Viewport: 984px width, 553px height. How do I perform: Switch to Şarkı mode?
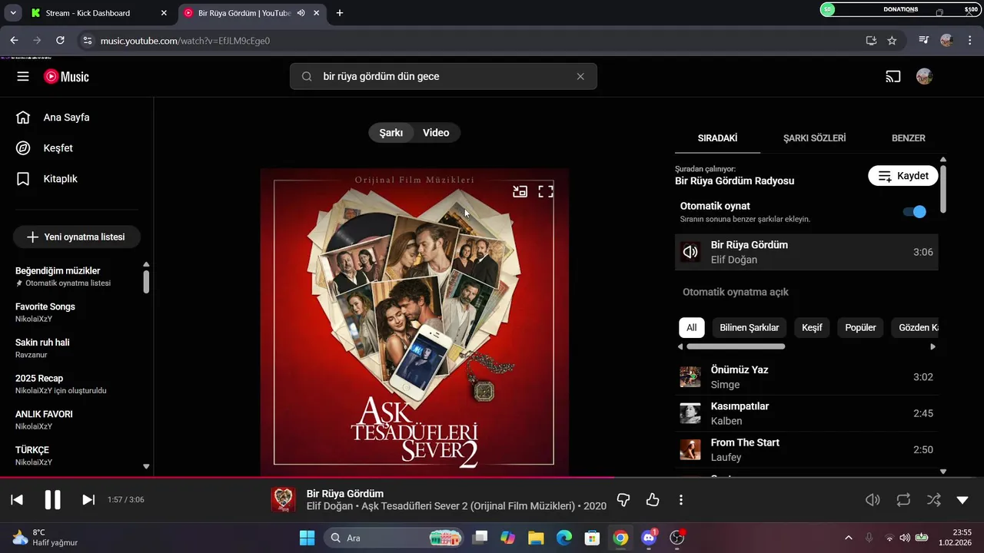[391, 133]
